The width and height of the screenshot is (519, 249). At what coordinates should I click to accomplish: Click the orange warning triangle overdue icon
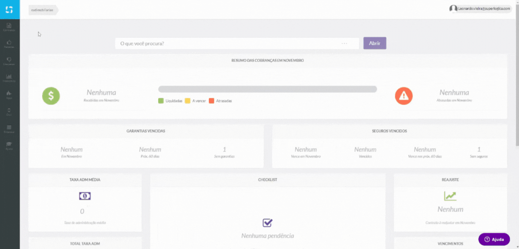[404, 96]
